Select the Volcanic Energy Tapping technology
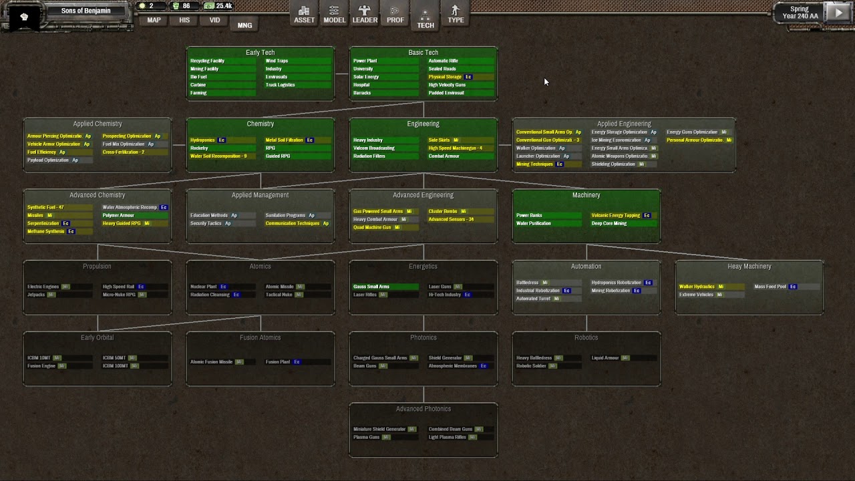Viewport: 855px width, 481px height. (x=624, y=215)
